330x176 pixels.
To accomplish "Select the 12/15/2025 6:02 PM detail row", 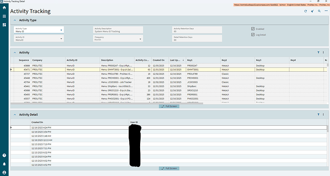I will pos(169,161).
